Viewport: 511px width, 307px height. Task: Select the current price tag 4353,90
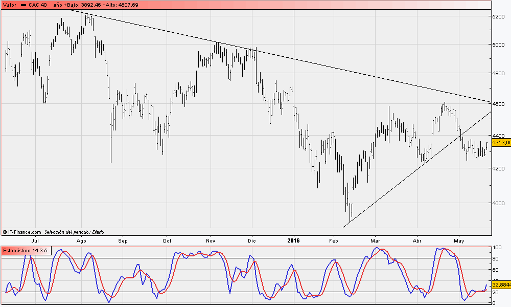(x=501, y=142)
